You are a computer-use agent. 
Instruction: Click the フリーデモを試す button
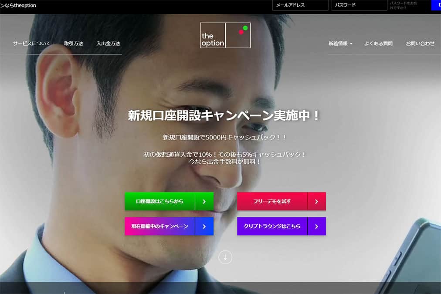pos(282,202)
